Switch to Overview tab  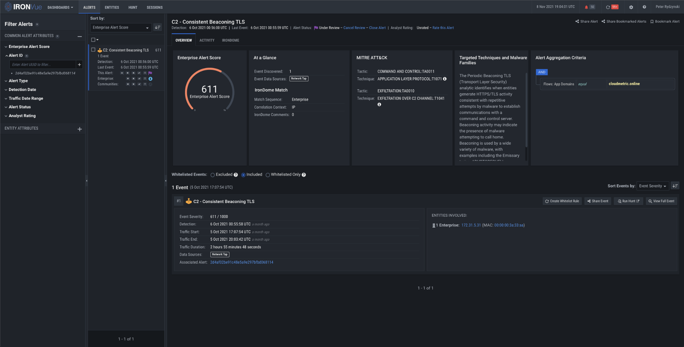click(x=184, y=40)
